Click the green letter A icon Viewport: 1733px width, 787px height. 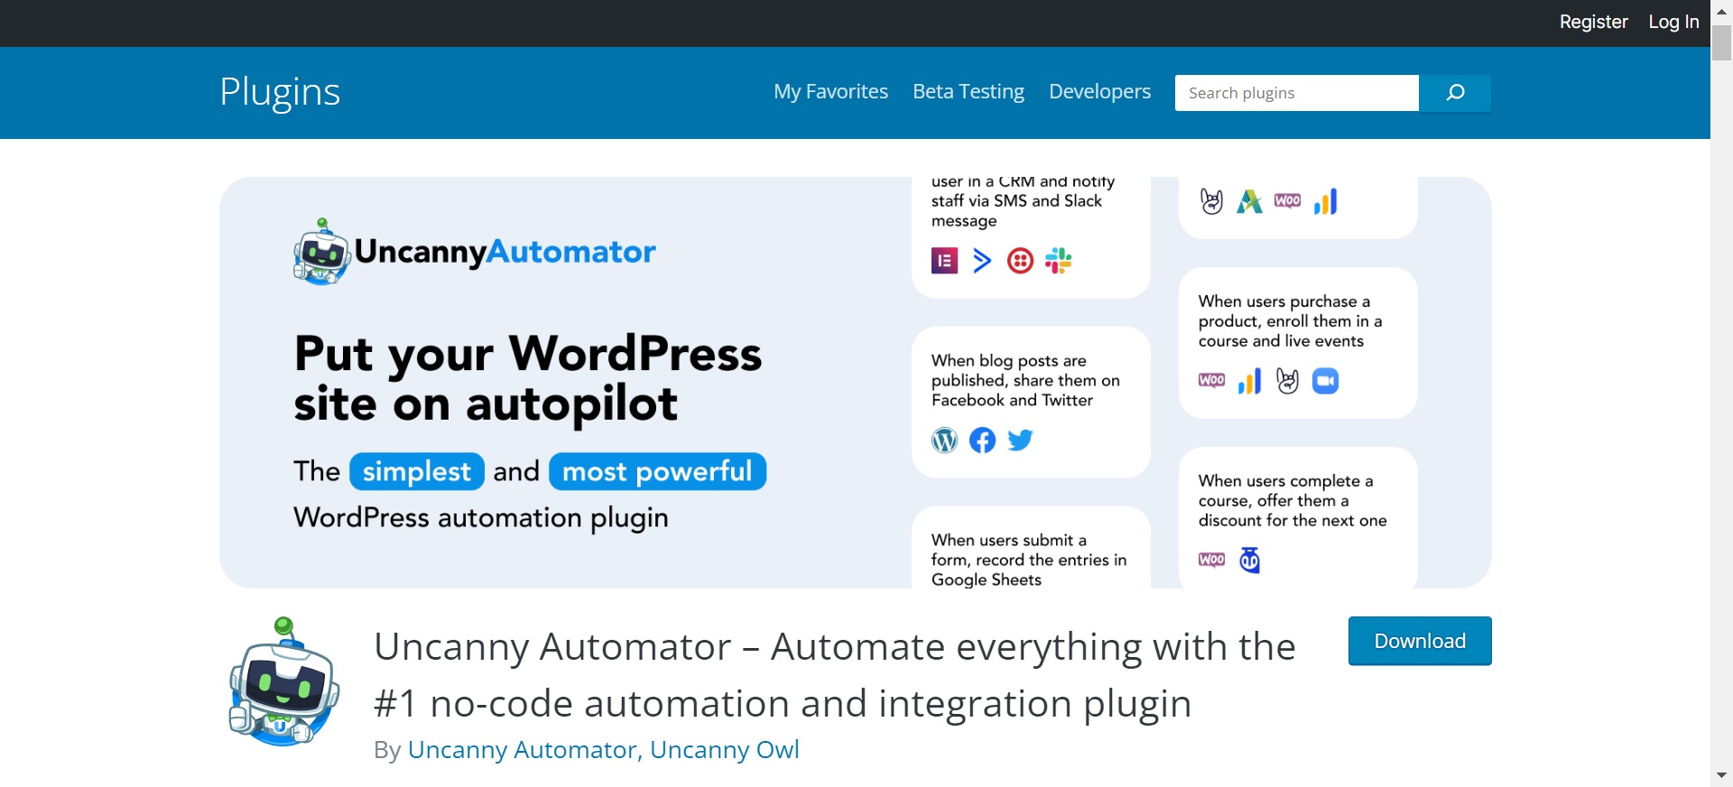pos(1249,201)
